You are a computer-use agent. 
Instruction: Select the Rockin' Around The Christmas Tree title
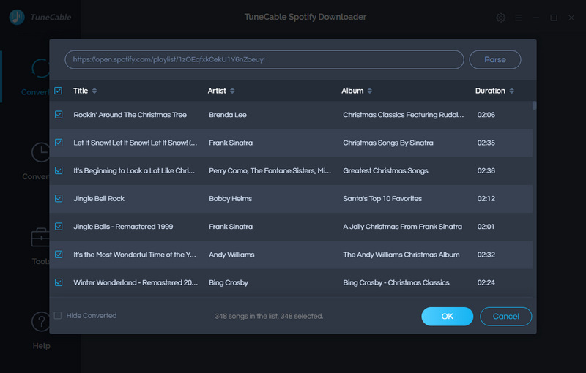coord(130,115)
